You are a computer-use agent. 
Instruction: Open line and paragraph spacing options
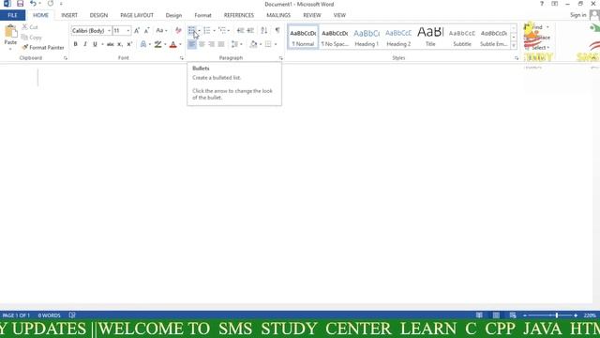[235, 44]
